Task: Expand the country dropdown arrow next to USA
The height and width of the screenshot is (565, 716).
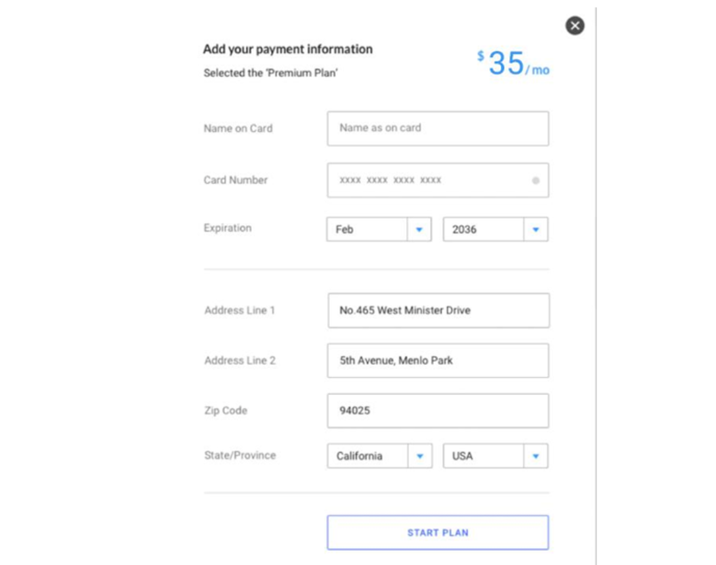Action: [535, 456]
